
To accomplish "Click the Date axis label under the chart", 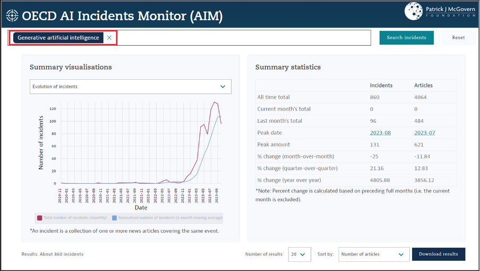I will [x=141, y=208].
